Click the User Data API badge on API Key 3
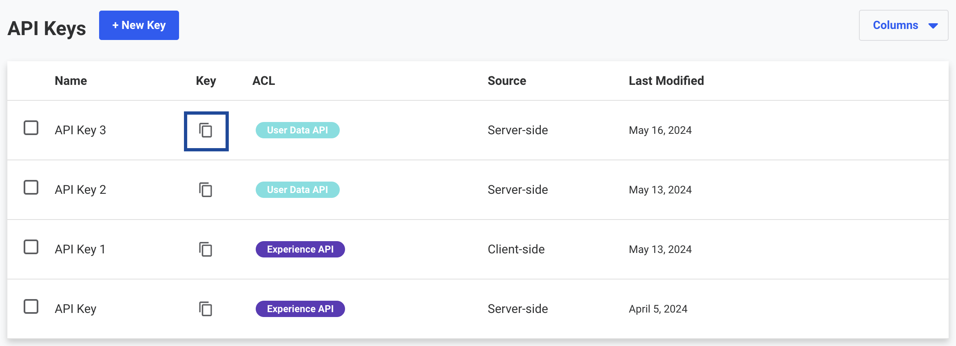Viewport: 956px width, 346px height. 297,130
